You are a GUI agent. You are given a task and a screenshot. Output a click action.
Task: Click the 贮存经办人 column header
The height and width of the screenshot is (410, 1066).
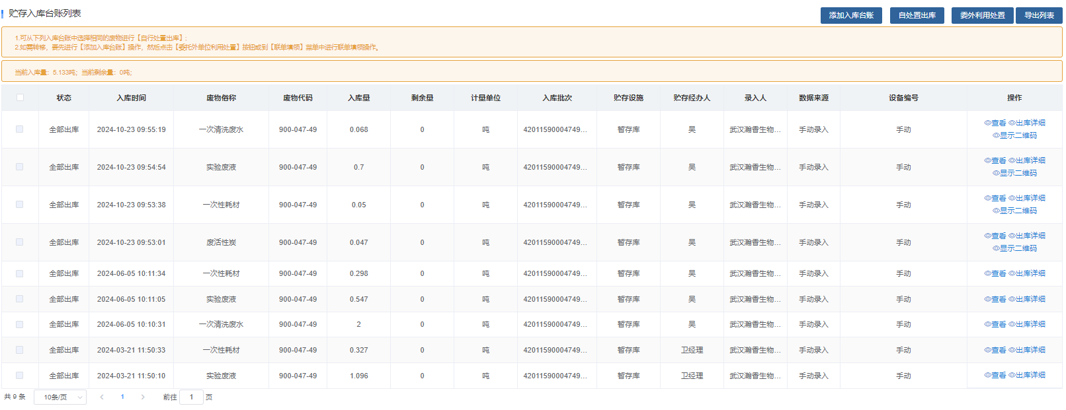click(692, 98)
